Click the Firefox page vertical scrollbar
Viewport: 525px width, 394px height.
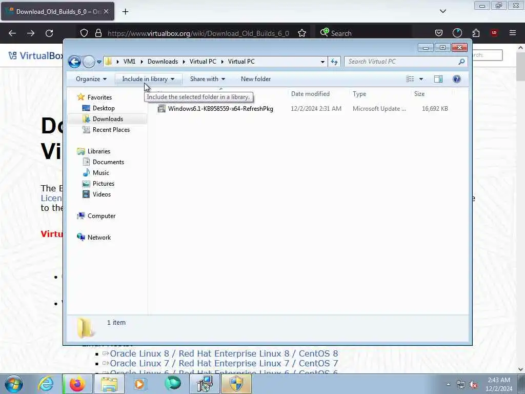(x=521, y=208)
